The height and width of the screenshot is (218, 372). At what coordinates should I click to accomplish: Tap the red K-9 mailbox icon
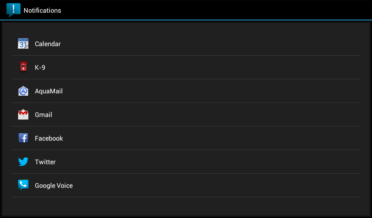[23, 66]
